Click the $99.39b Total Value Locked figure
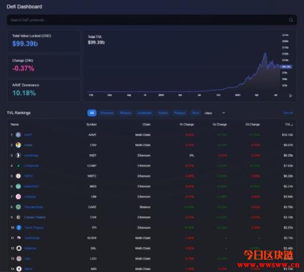This screenshot has height=272, width=304. coord(25,44)
